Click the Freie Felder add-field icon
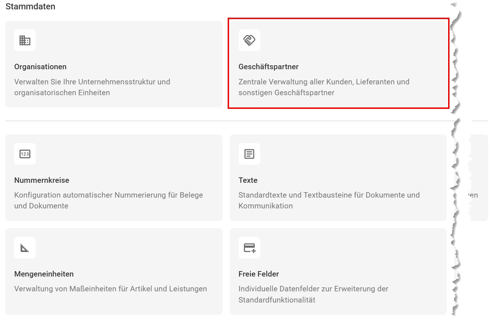Image resolution: width=490 pixels, height=318 pixels. click(249, 248)
